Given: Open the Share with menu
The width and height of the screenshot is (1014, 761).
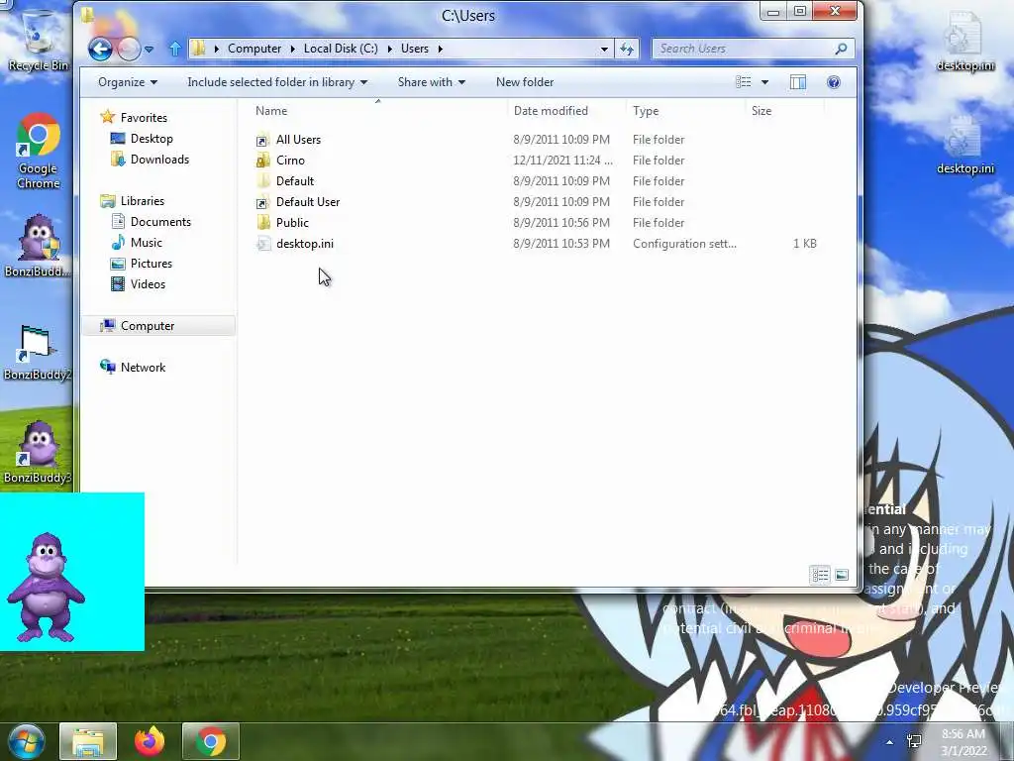Looking at the screenshot, I should pos(432,82).
